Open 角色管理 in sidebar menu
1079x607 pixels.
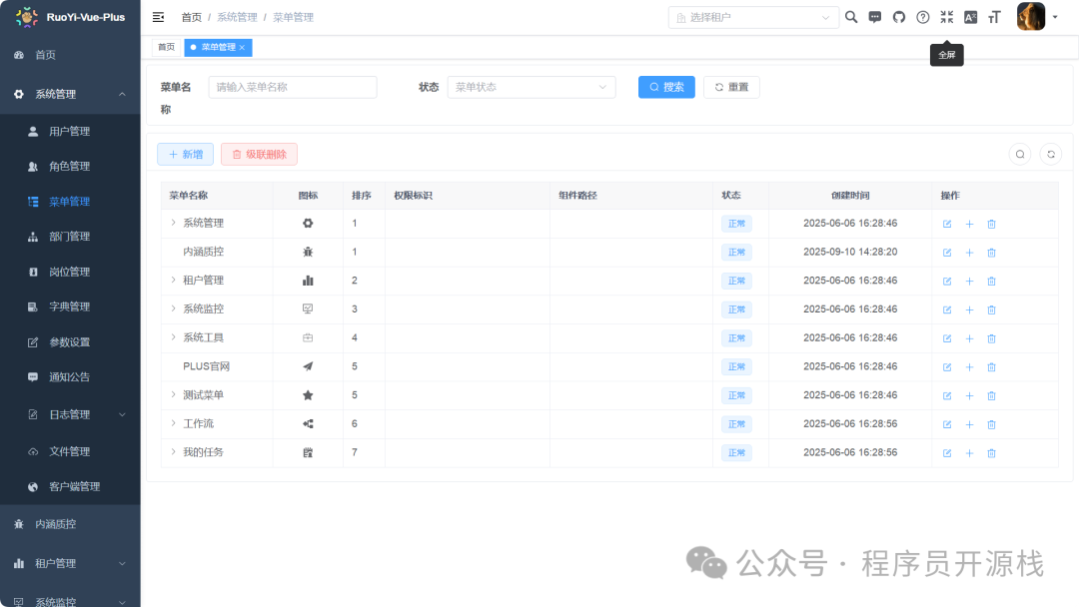pos(70,167)
